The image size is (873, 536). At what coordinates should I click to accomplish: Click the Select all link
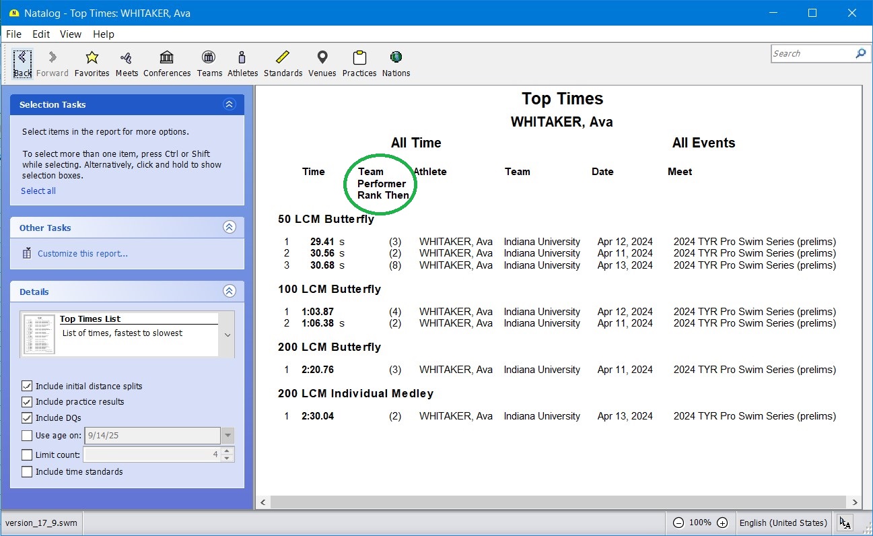(38, 191)
